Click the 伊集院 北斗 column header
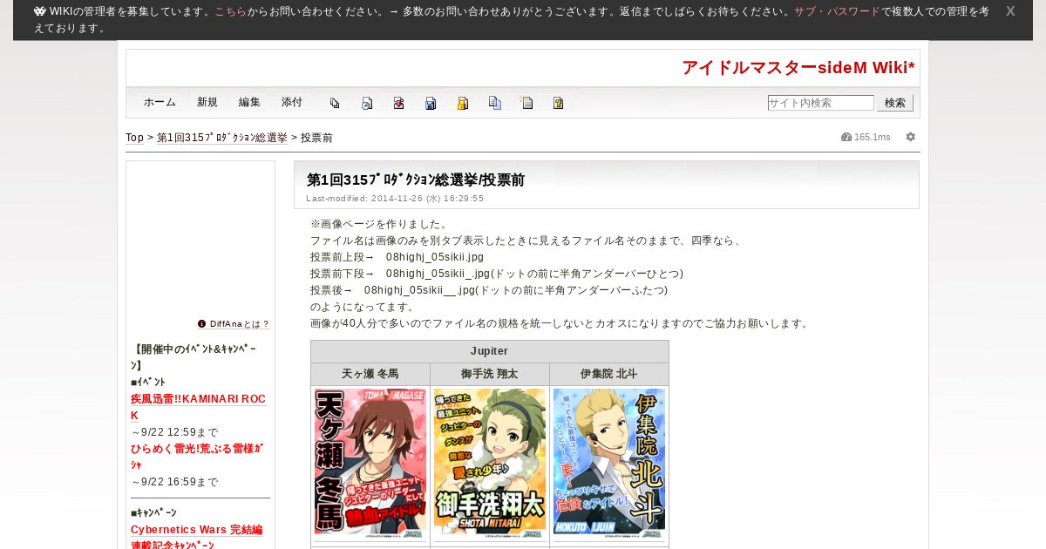This screenshot has height=549, width=1046. coord(609,374)
